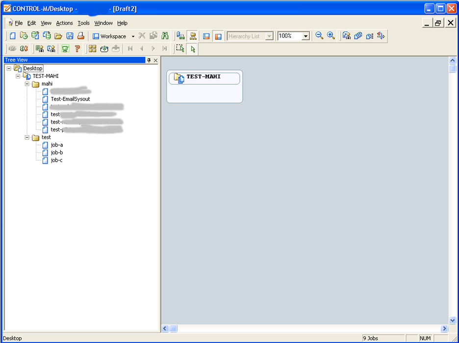Open help via the question mark icon
The width and height of the screenshot is (459, 343).
point(77,49)
